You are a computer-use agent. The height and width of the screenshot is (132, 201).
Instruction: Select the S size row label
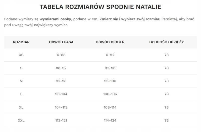pos(21,68)
